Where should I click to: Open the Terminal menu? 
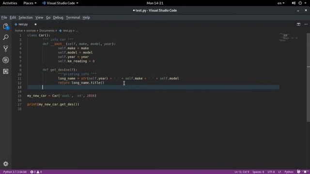click(73, 17)
